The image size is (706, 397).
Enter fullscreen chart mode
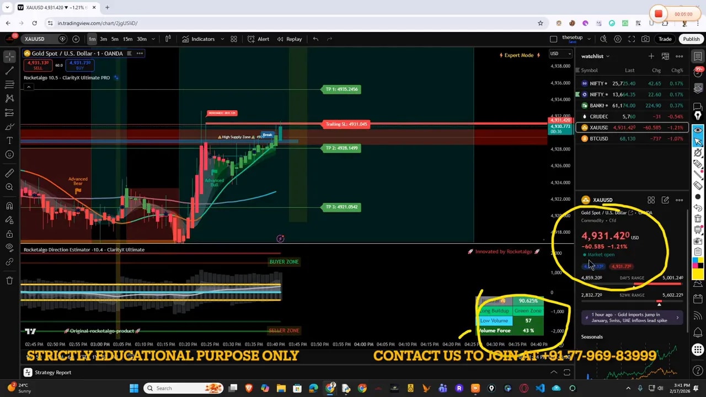click(632, 39)
